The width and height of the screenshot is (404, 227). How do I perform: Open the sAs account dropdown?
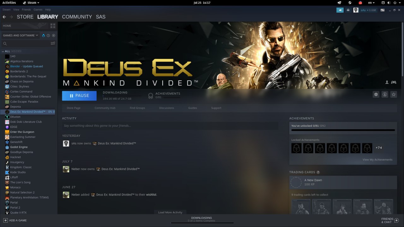pos(368,10)
